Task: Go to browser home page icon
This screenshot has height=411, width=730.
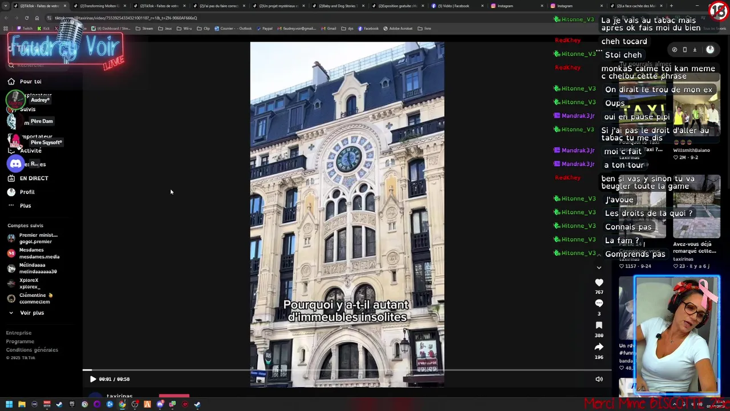Action: [37, 18]
